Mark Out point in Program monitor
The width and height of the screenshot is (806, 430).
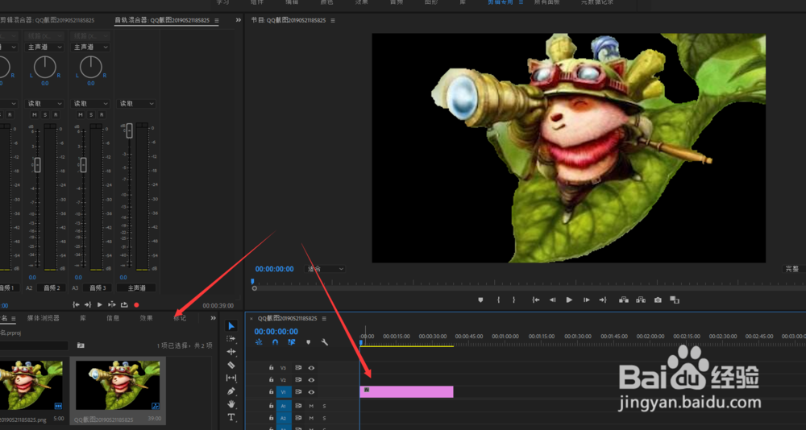click(x=513, y=300)
